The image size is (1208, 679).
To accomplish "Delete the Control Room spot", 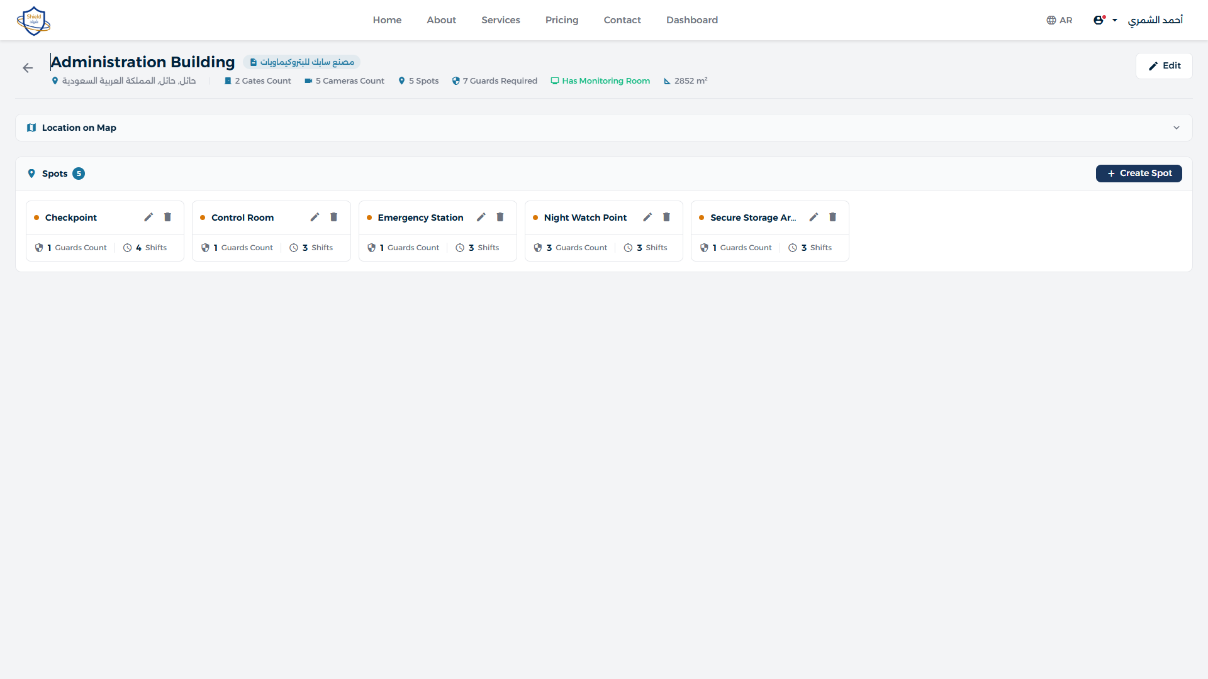I will tap(333, 217).
